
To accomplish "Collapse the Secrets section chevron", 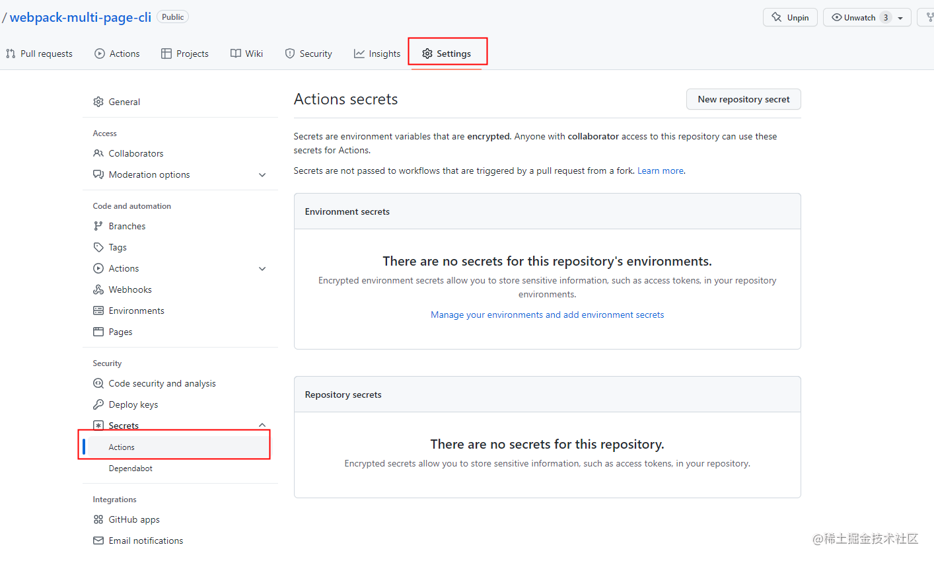I will [x=262, y=425].
